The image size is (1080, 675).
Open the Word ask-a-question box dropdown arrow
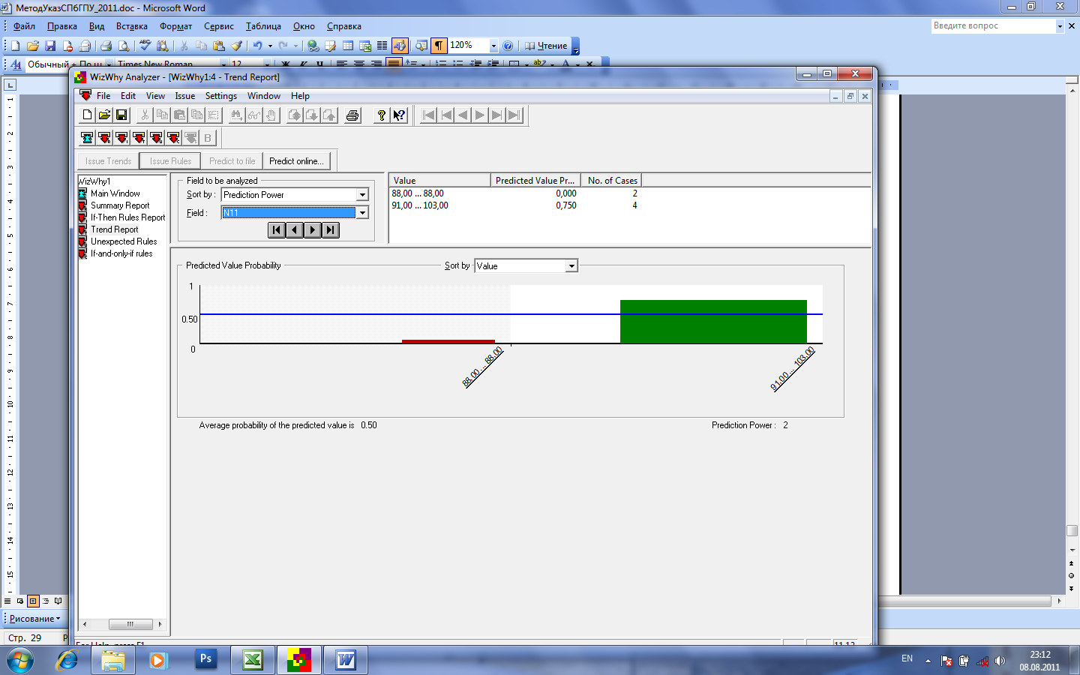(x=1060, y=26)
